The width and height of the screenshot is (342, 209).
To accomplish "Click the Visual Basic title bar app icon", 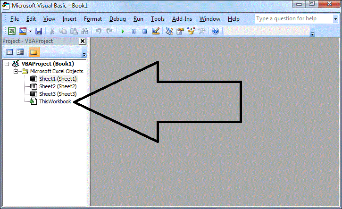I will 6,6.
